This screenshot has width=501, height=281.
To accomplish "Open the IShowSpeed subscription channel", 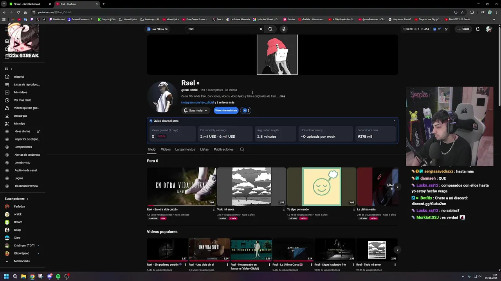I will tap(21, 253).
